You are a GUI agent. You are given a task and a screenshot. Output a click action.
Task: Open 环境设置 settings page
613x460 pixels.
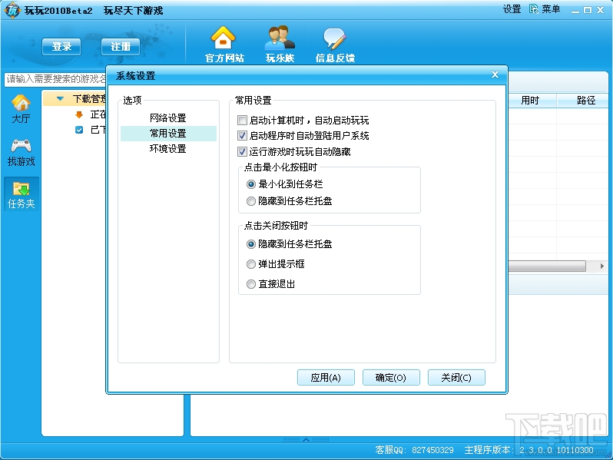[x=168, y=148]
